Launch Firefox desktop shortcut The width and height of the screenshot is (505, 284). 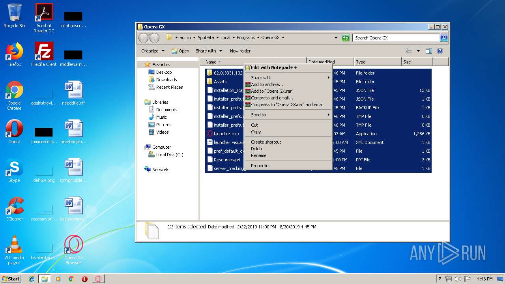pos(14,54)
